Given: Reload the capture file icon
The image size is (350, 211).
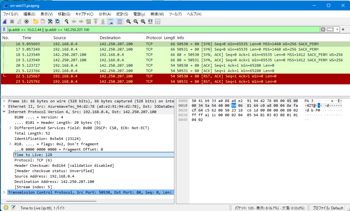Looking at the screenshot, I should (x=57, y=22).
